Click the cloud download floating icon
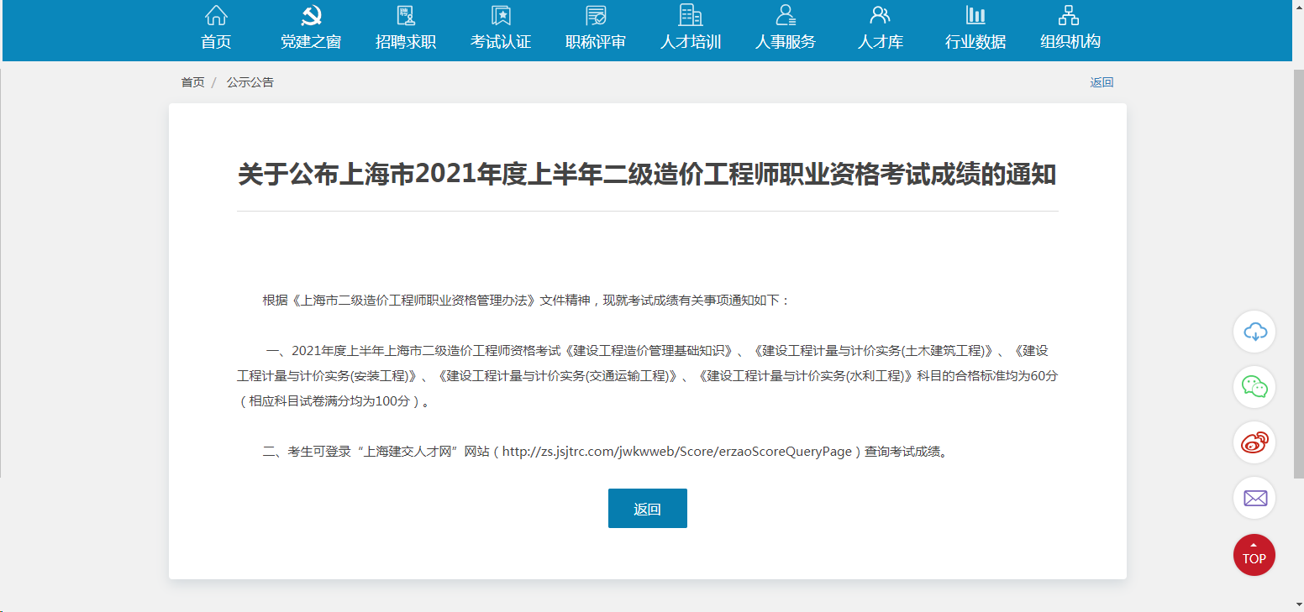1304x612 pixels. click(1254, 332)
